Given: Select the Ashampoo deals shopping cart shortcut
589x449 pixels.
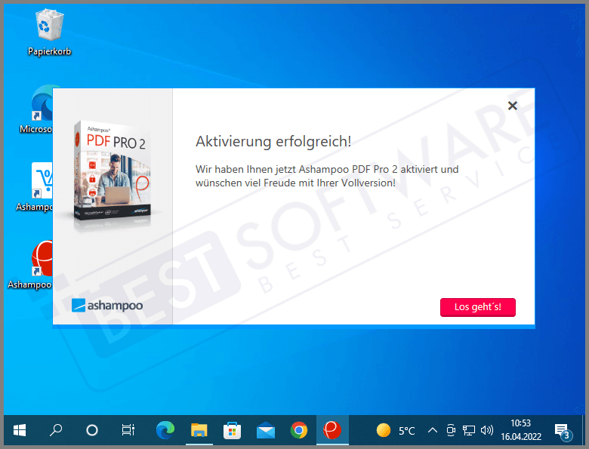Looking at the screenshot, I should [x=35, y=187].
